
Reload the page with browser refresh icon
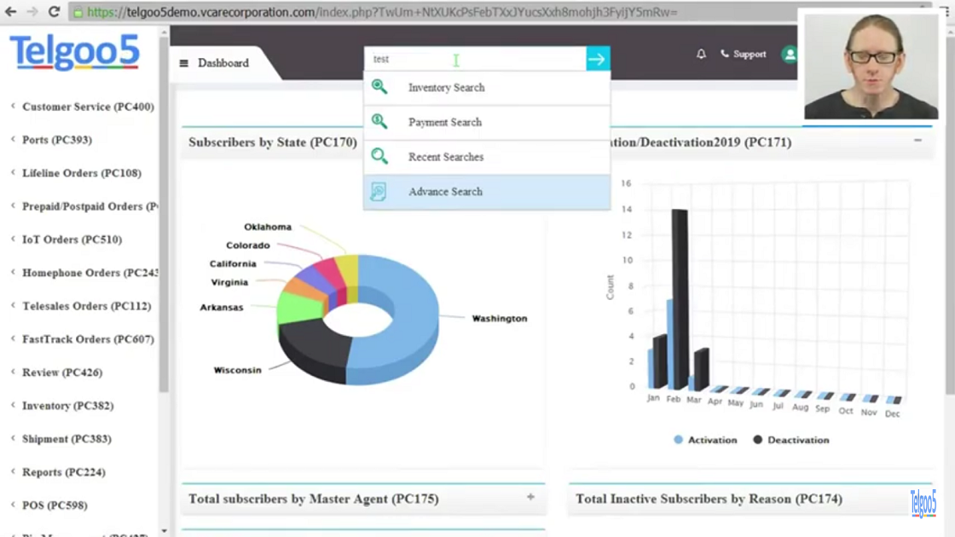pos(54,12)
